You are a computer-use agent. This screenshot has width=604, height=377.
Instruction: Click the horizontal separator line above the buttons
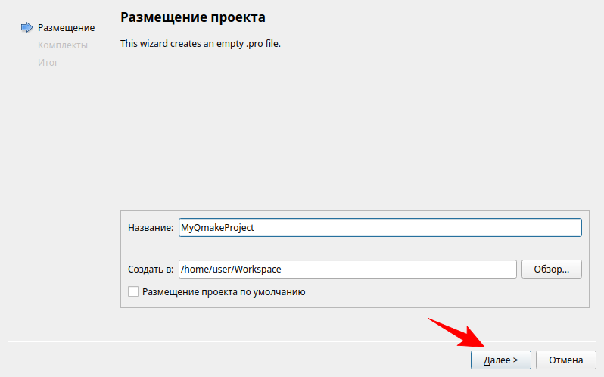click(x=227, y=341)
